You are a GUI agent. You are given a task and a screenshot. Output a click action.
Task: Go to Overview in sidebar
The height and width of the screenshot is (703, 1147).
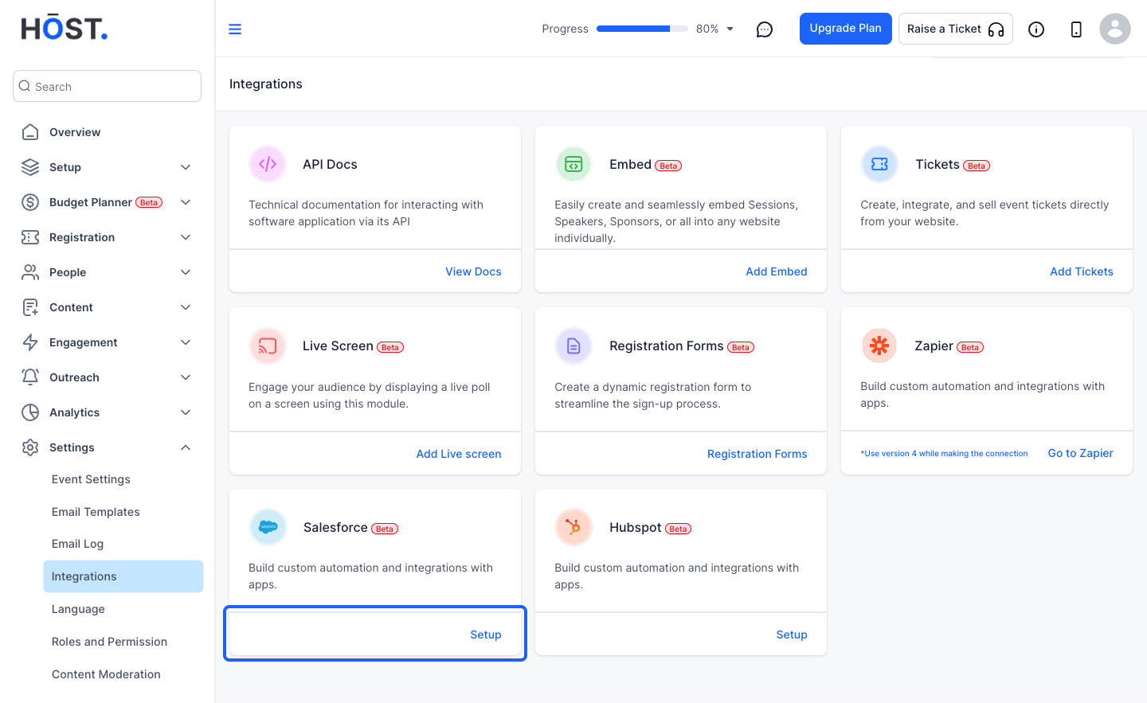(75, 132)
